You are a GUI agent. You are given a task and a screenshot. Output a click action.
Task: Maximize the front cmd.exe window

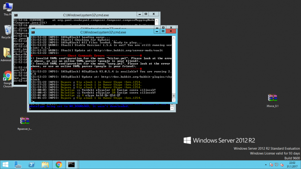coord(163,31)
